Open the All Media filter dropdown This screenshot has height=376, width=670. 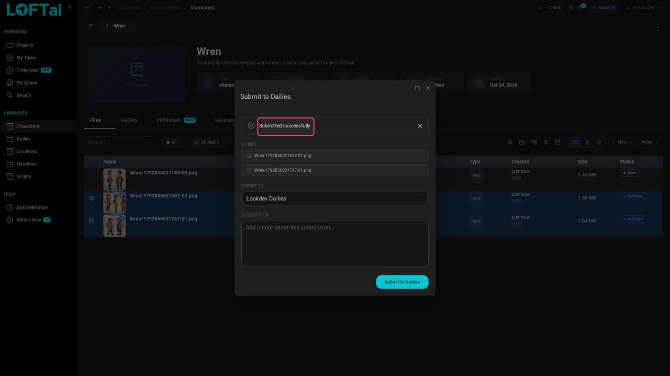(209, 142)
